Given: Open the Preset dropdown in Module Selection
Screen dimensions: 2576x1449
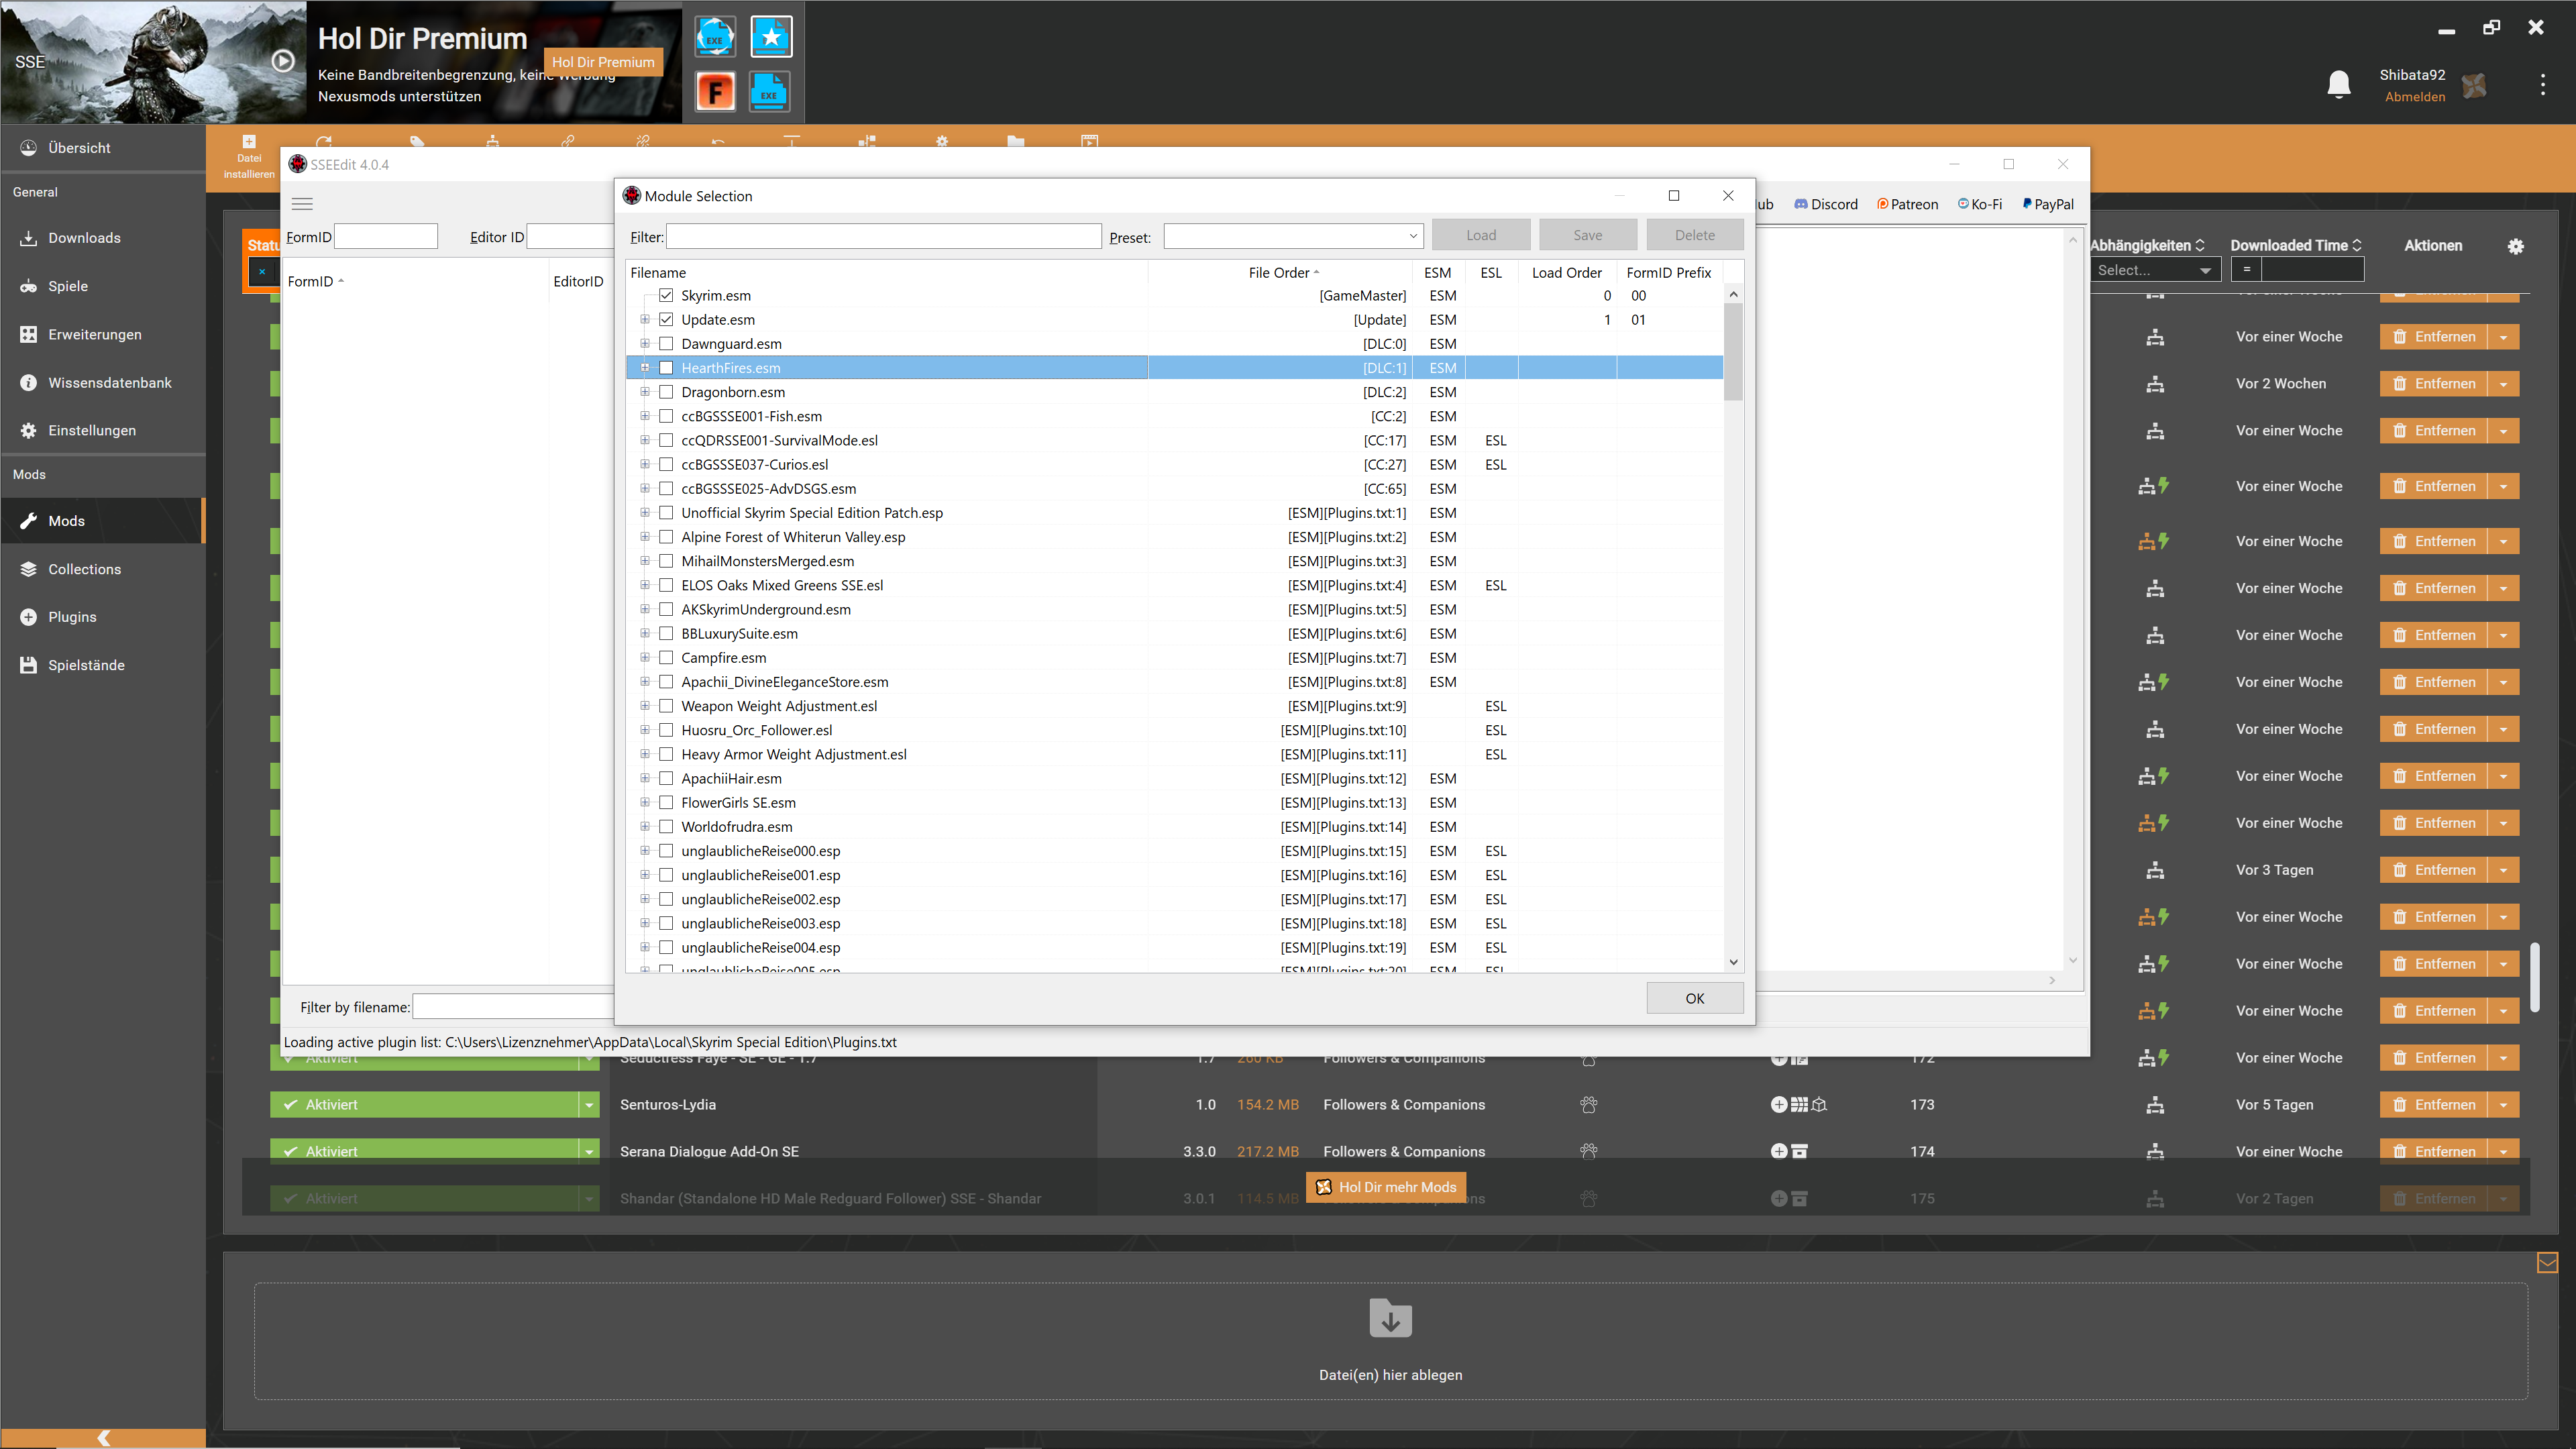Looking at the screenshot, I should 1410,236.
